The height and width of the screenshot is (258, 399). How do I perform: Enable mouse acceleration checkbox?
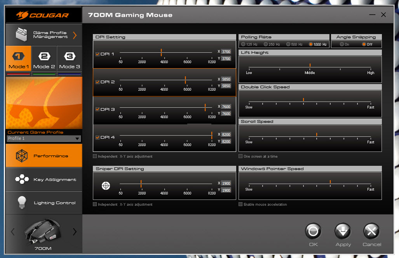240,204
